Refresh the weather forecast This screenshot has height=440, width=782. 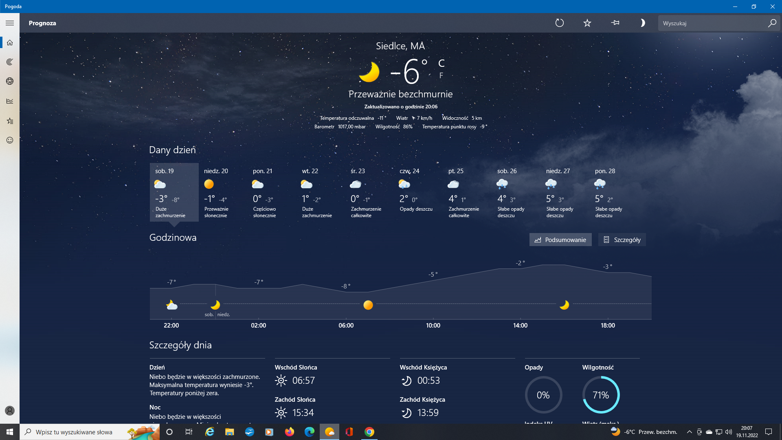(560, 23)
